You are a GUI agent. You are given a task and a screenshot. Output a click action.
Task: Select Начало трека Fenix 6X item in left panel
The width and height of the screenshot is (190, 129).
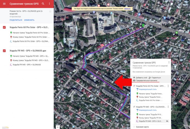pyautogui.click(x=30, y=33)
